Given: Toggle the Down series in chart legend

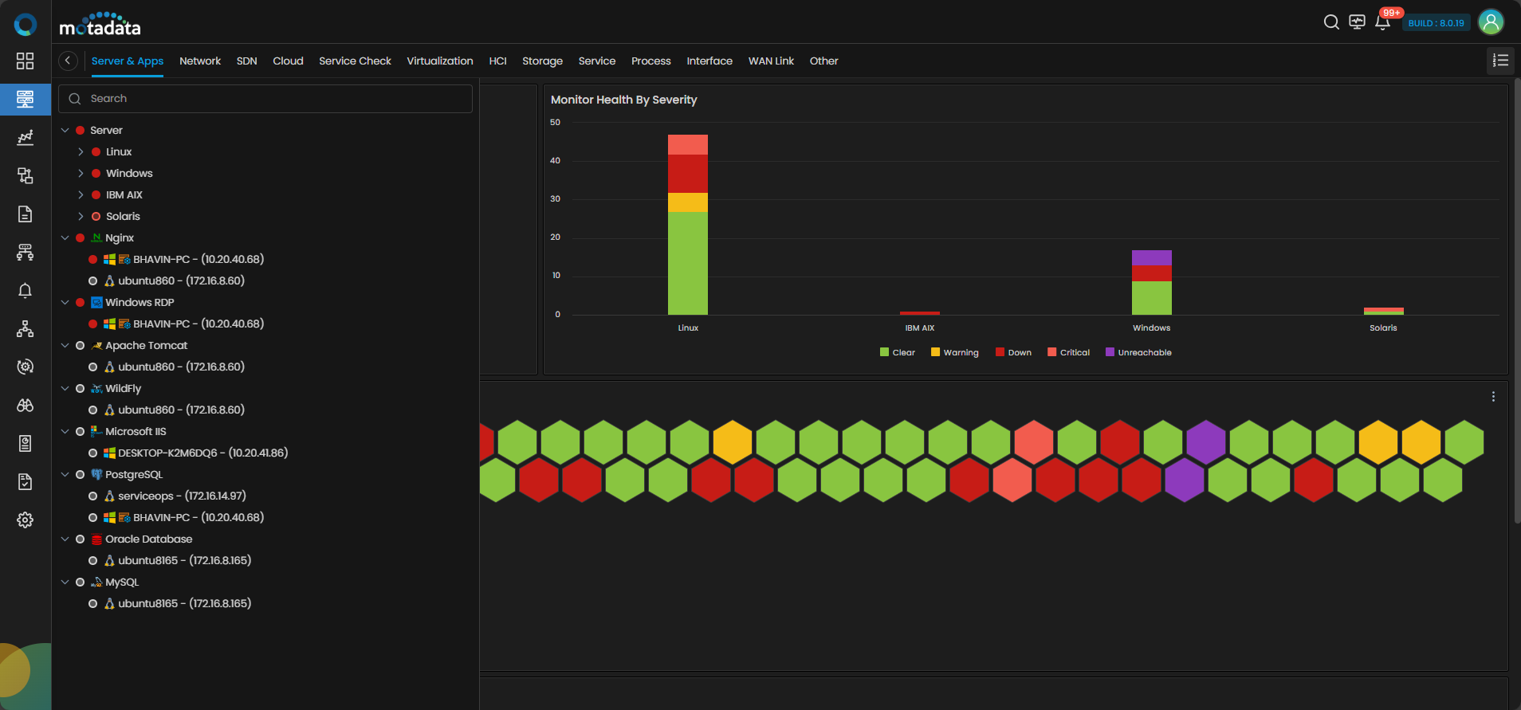Looking at the screenshot, I should click(1013, 352).
